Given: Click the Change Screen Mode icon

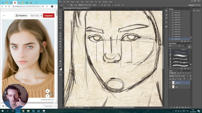Looking at the screenshot, I should pyautogui.click(x=60, y=75).
